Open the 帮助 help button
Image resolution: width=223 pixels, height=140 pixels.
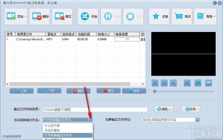point(205,17)
